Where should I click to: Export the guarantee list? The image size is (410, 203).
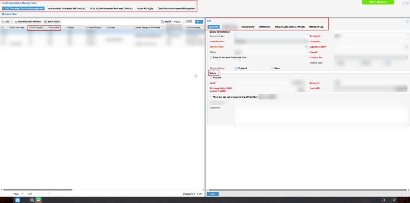[x=166, y=22]
